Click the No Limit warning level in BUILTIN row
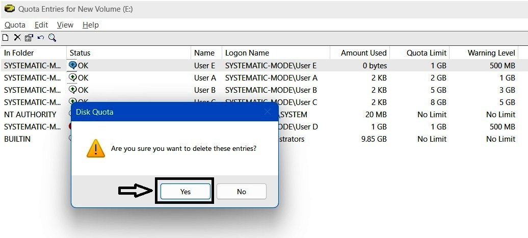This screenshot has height=238, width=528. (500, 139)
